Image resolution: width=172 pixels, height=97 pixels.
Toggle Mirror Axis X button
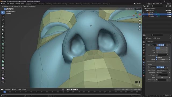pyautogui.click(x=158, y=48)
